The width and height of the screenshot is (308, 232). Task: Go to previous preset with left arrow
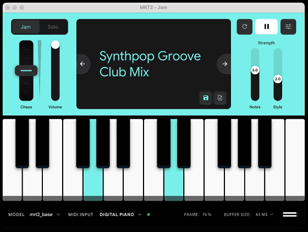[x=82, y=64]
